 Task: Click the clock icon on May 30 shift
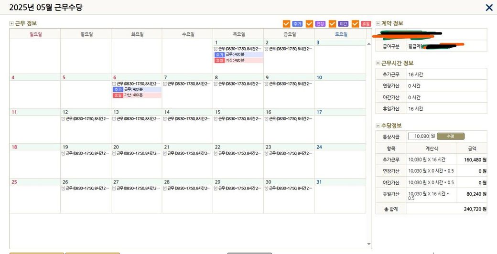coord(267,188)
